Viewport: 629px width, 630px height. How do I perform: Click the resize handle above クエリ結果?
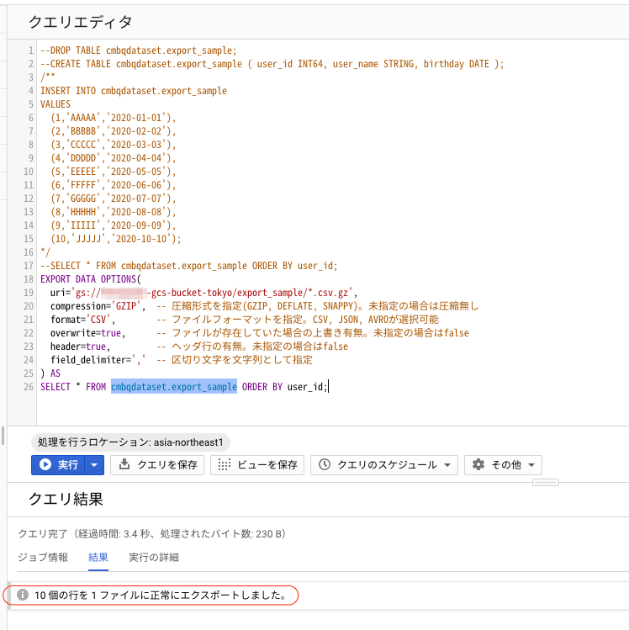point(545,482)
